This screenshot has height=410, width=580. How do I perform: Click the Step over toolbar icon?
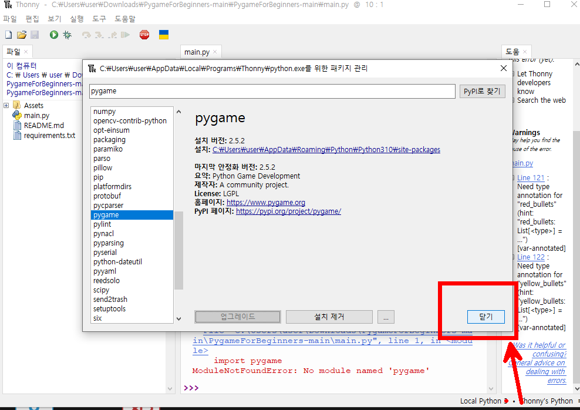tap(86, 35)
